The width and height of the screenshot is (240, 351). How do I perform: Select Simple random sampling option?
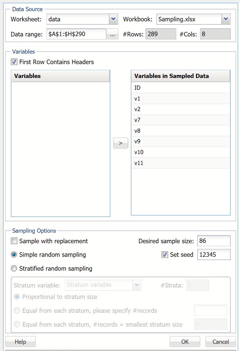point(14,255)
